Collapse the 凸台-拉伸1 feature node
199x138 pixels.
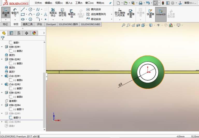tap(2, 76)
